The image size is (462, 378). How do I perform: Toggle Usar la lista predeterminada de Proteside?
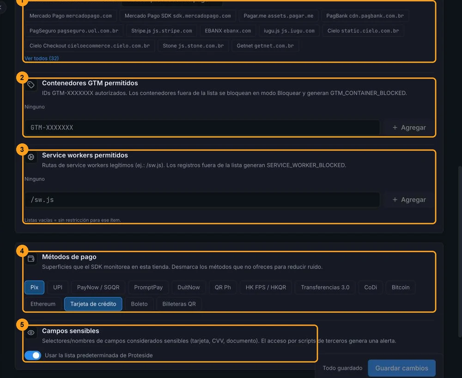(x=33, y=355)
